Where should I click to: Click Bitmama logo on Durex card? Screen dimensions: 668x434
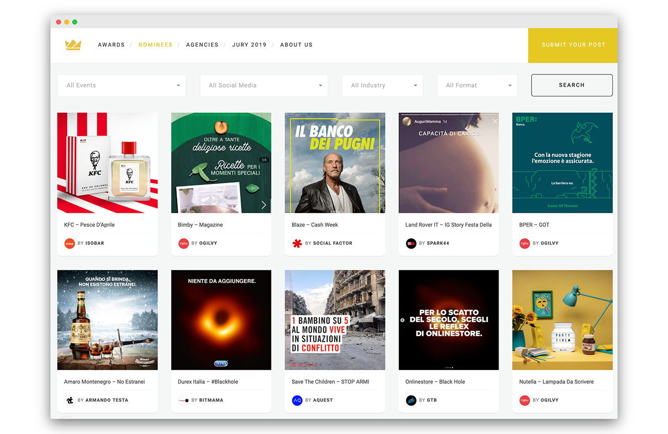[x=183, y=400]
